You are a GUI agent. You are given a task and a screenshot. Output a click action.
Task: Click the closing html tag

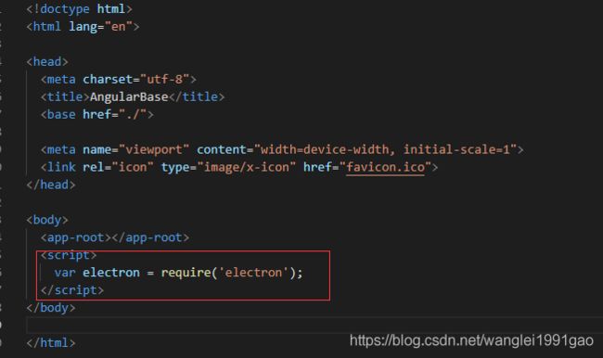[x=51, y=343]
